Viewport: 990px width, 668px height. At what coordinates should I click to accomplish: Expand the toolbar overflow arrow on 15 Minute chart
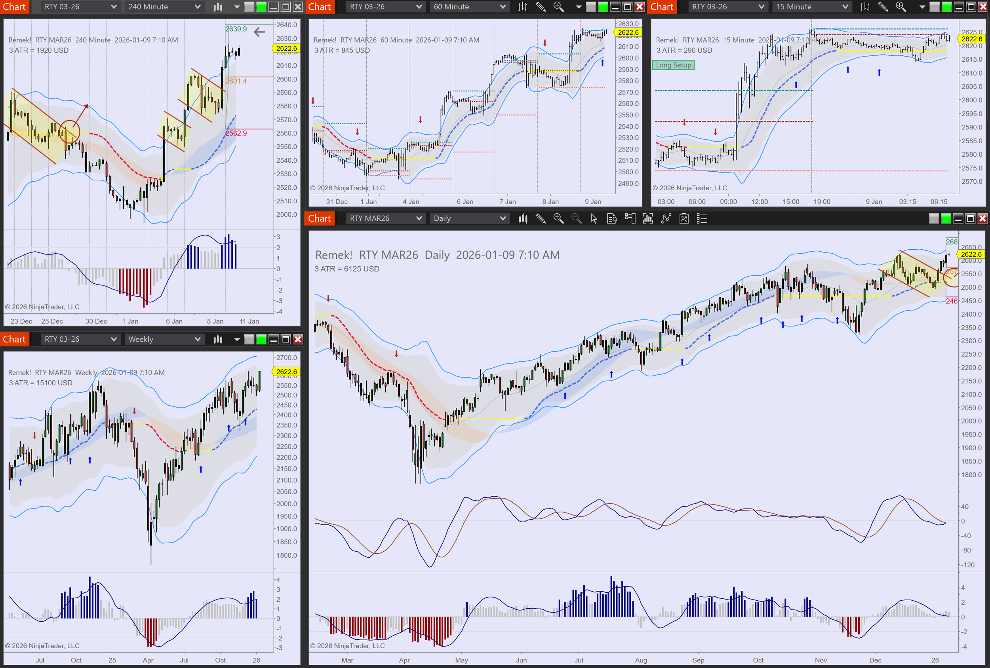(x=922, y=7)
